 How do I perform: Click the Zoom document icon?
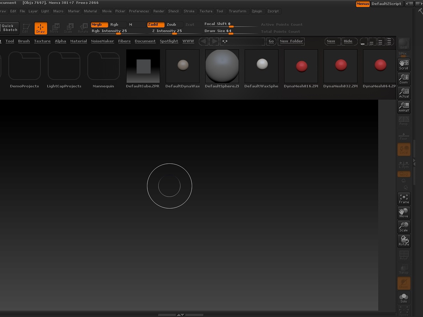pyautogui.click(x=404, y=79)
